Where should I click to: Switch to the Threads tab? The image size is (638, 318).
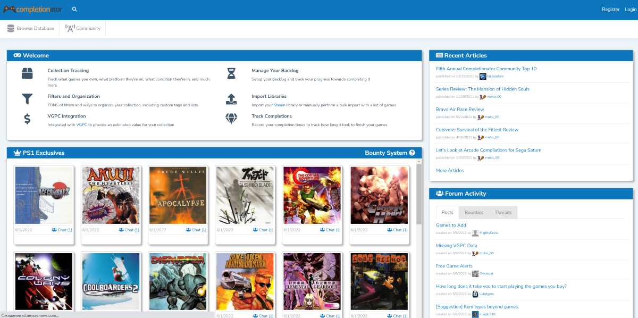pos(503,213)
